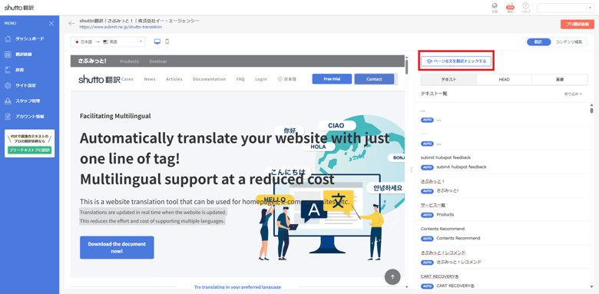Select the HEAD tab

[x=505, y=79]
